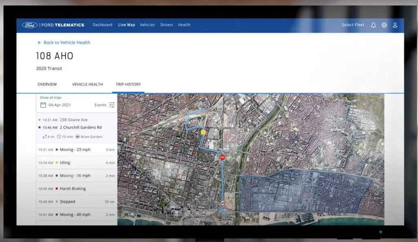The height and width of the screenshot is (242, 418).
Task: Open the Health menu item
Action: tap(184, 25)
